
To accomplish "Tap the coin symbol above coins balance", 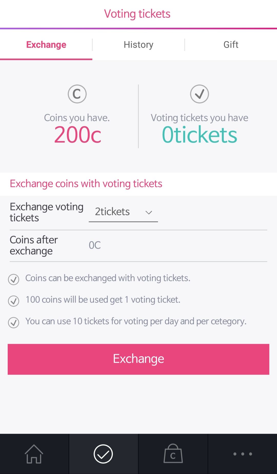I will (x=77, y=94).
